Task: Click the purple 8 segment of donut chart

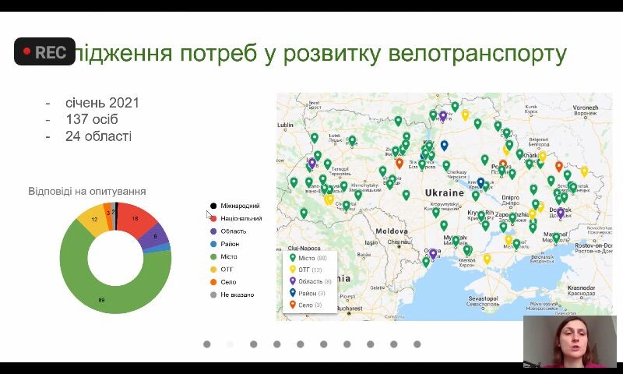Action: pyautogui.click(x=157, y=237)
